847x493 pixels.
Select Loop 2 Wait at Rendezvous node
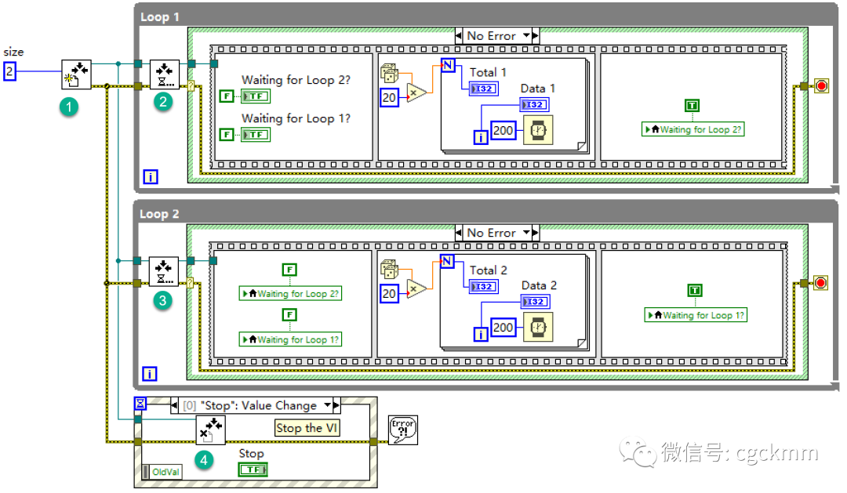pyautogui.click(x=164, y=272)
